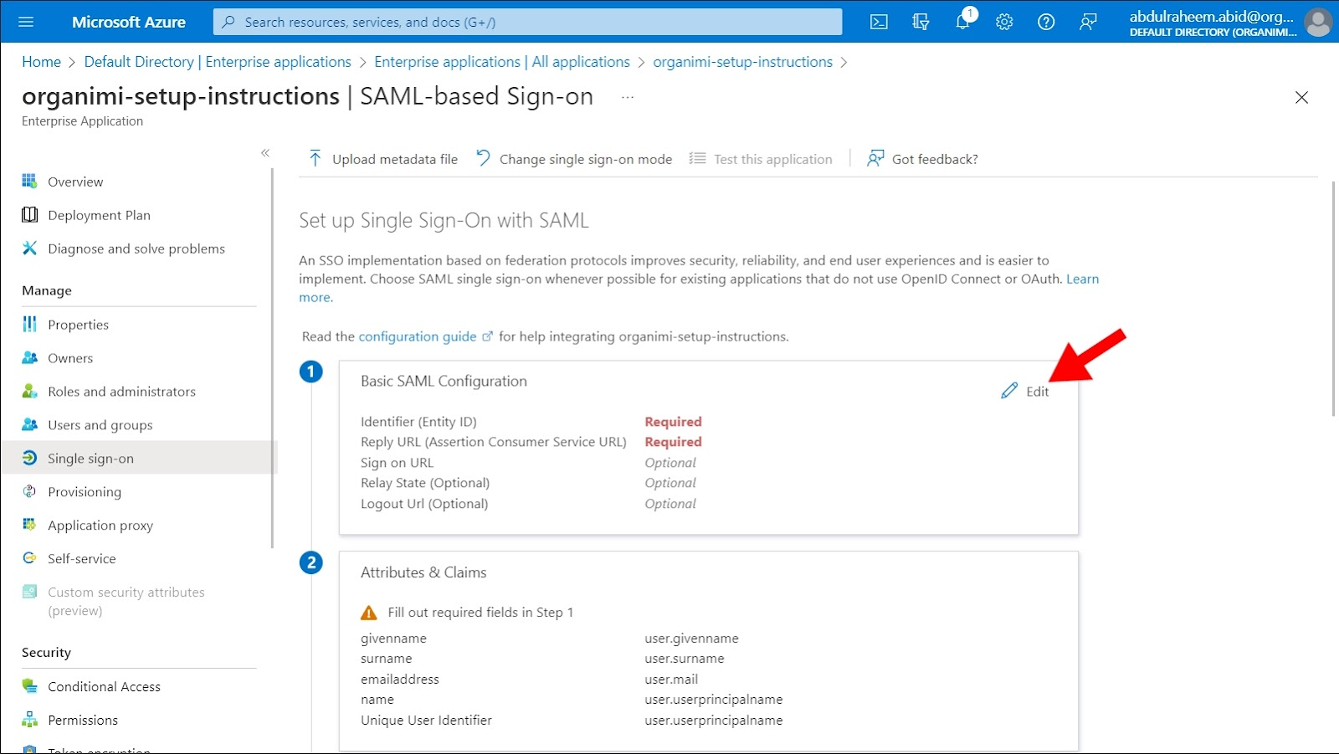Open the notifications bell

tap(963, 22)
